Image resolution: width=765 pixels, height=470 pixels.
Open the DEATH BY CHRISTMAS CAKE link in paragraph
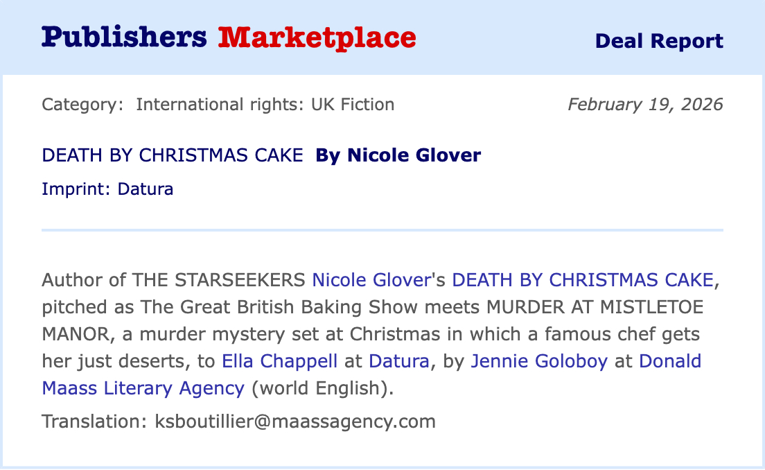click(582, 280)
